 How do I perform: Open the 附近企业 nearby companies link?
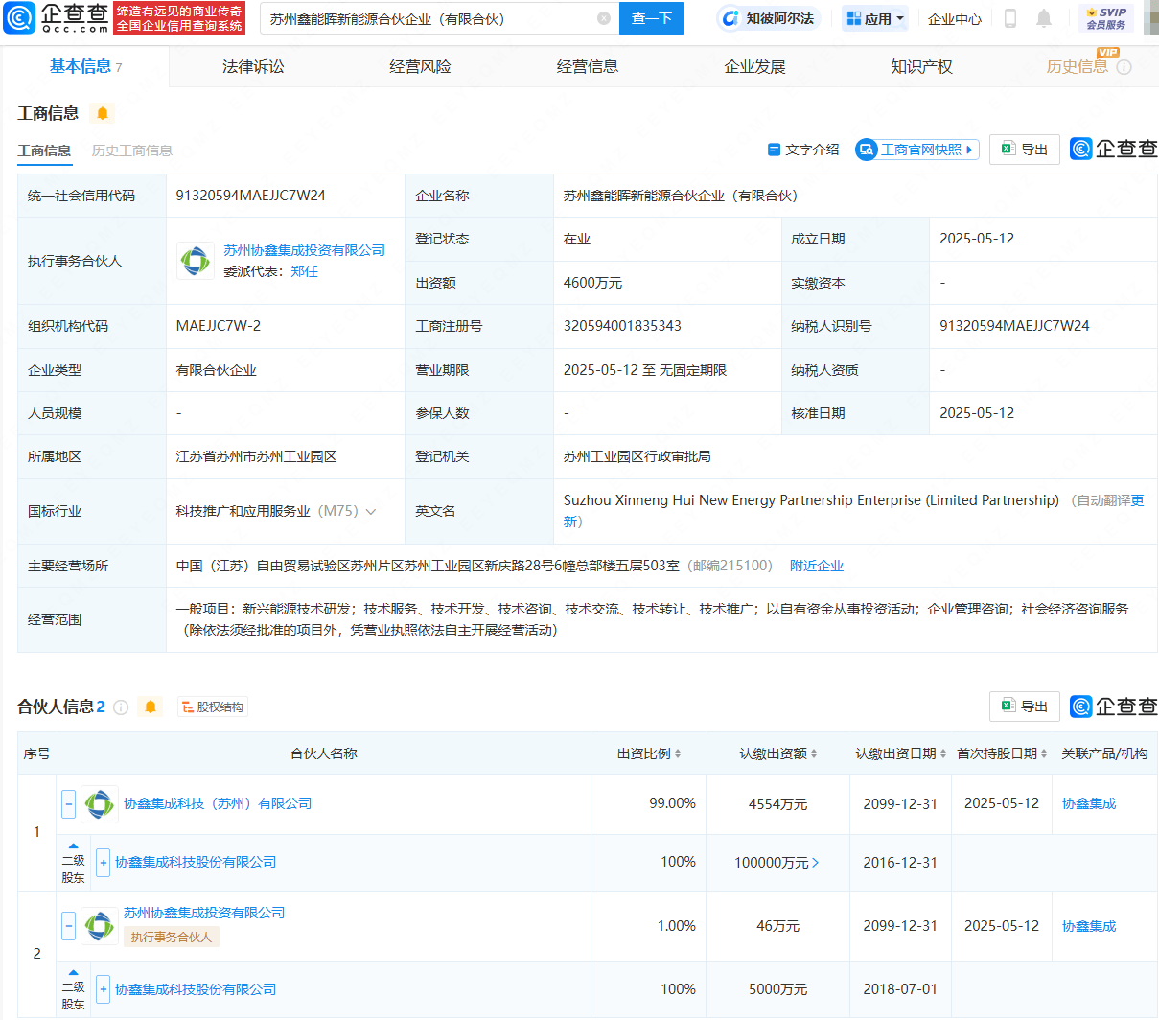tap(817, 565)
